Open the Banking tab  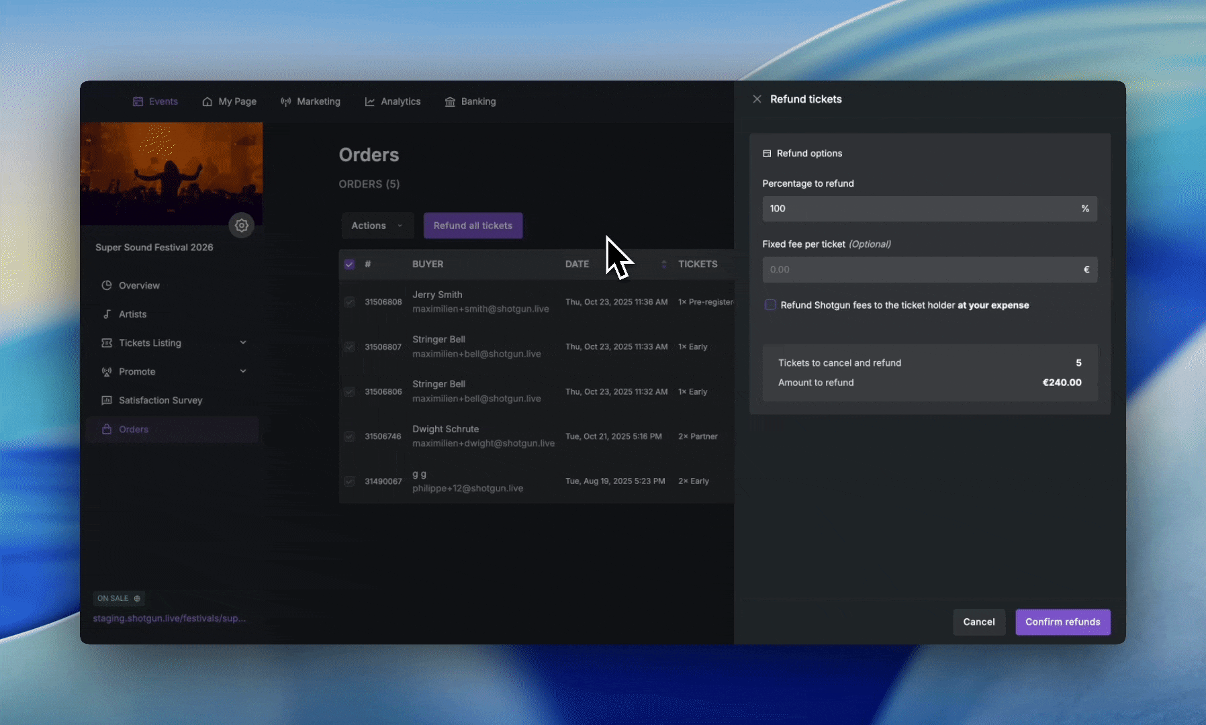tap(471, 101)
